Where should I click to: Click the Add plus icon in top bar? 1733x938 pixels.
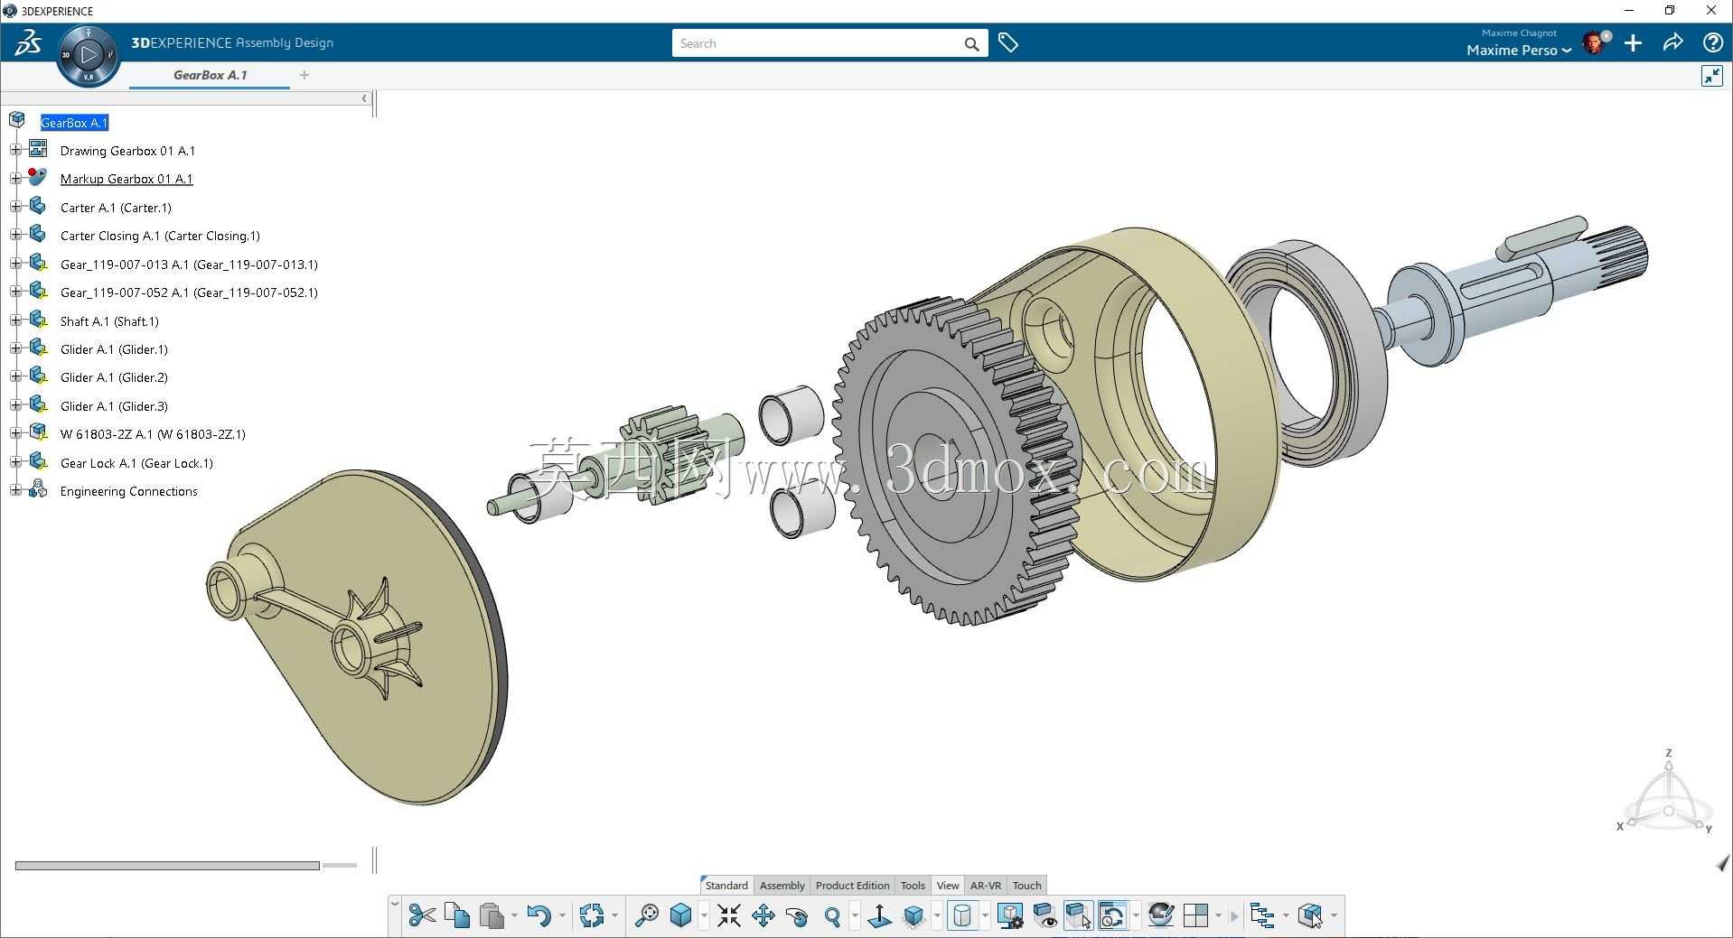click(x=1633, y=42)
